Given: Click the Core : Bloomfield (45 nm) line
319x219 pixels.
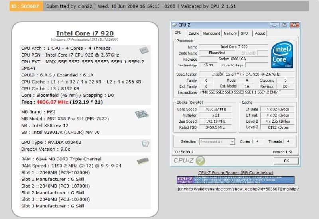Looking at the screenshot, I should tap(67, 95).
